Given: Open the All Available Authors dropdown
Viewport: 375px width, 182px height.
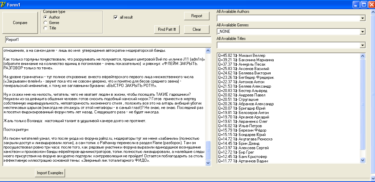Looking at the screenshot, I should [362, 18].
